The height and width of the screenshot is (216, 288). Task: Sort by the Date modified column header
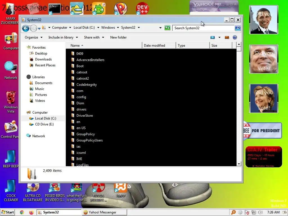[x=159, y=46]
